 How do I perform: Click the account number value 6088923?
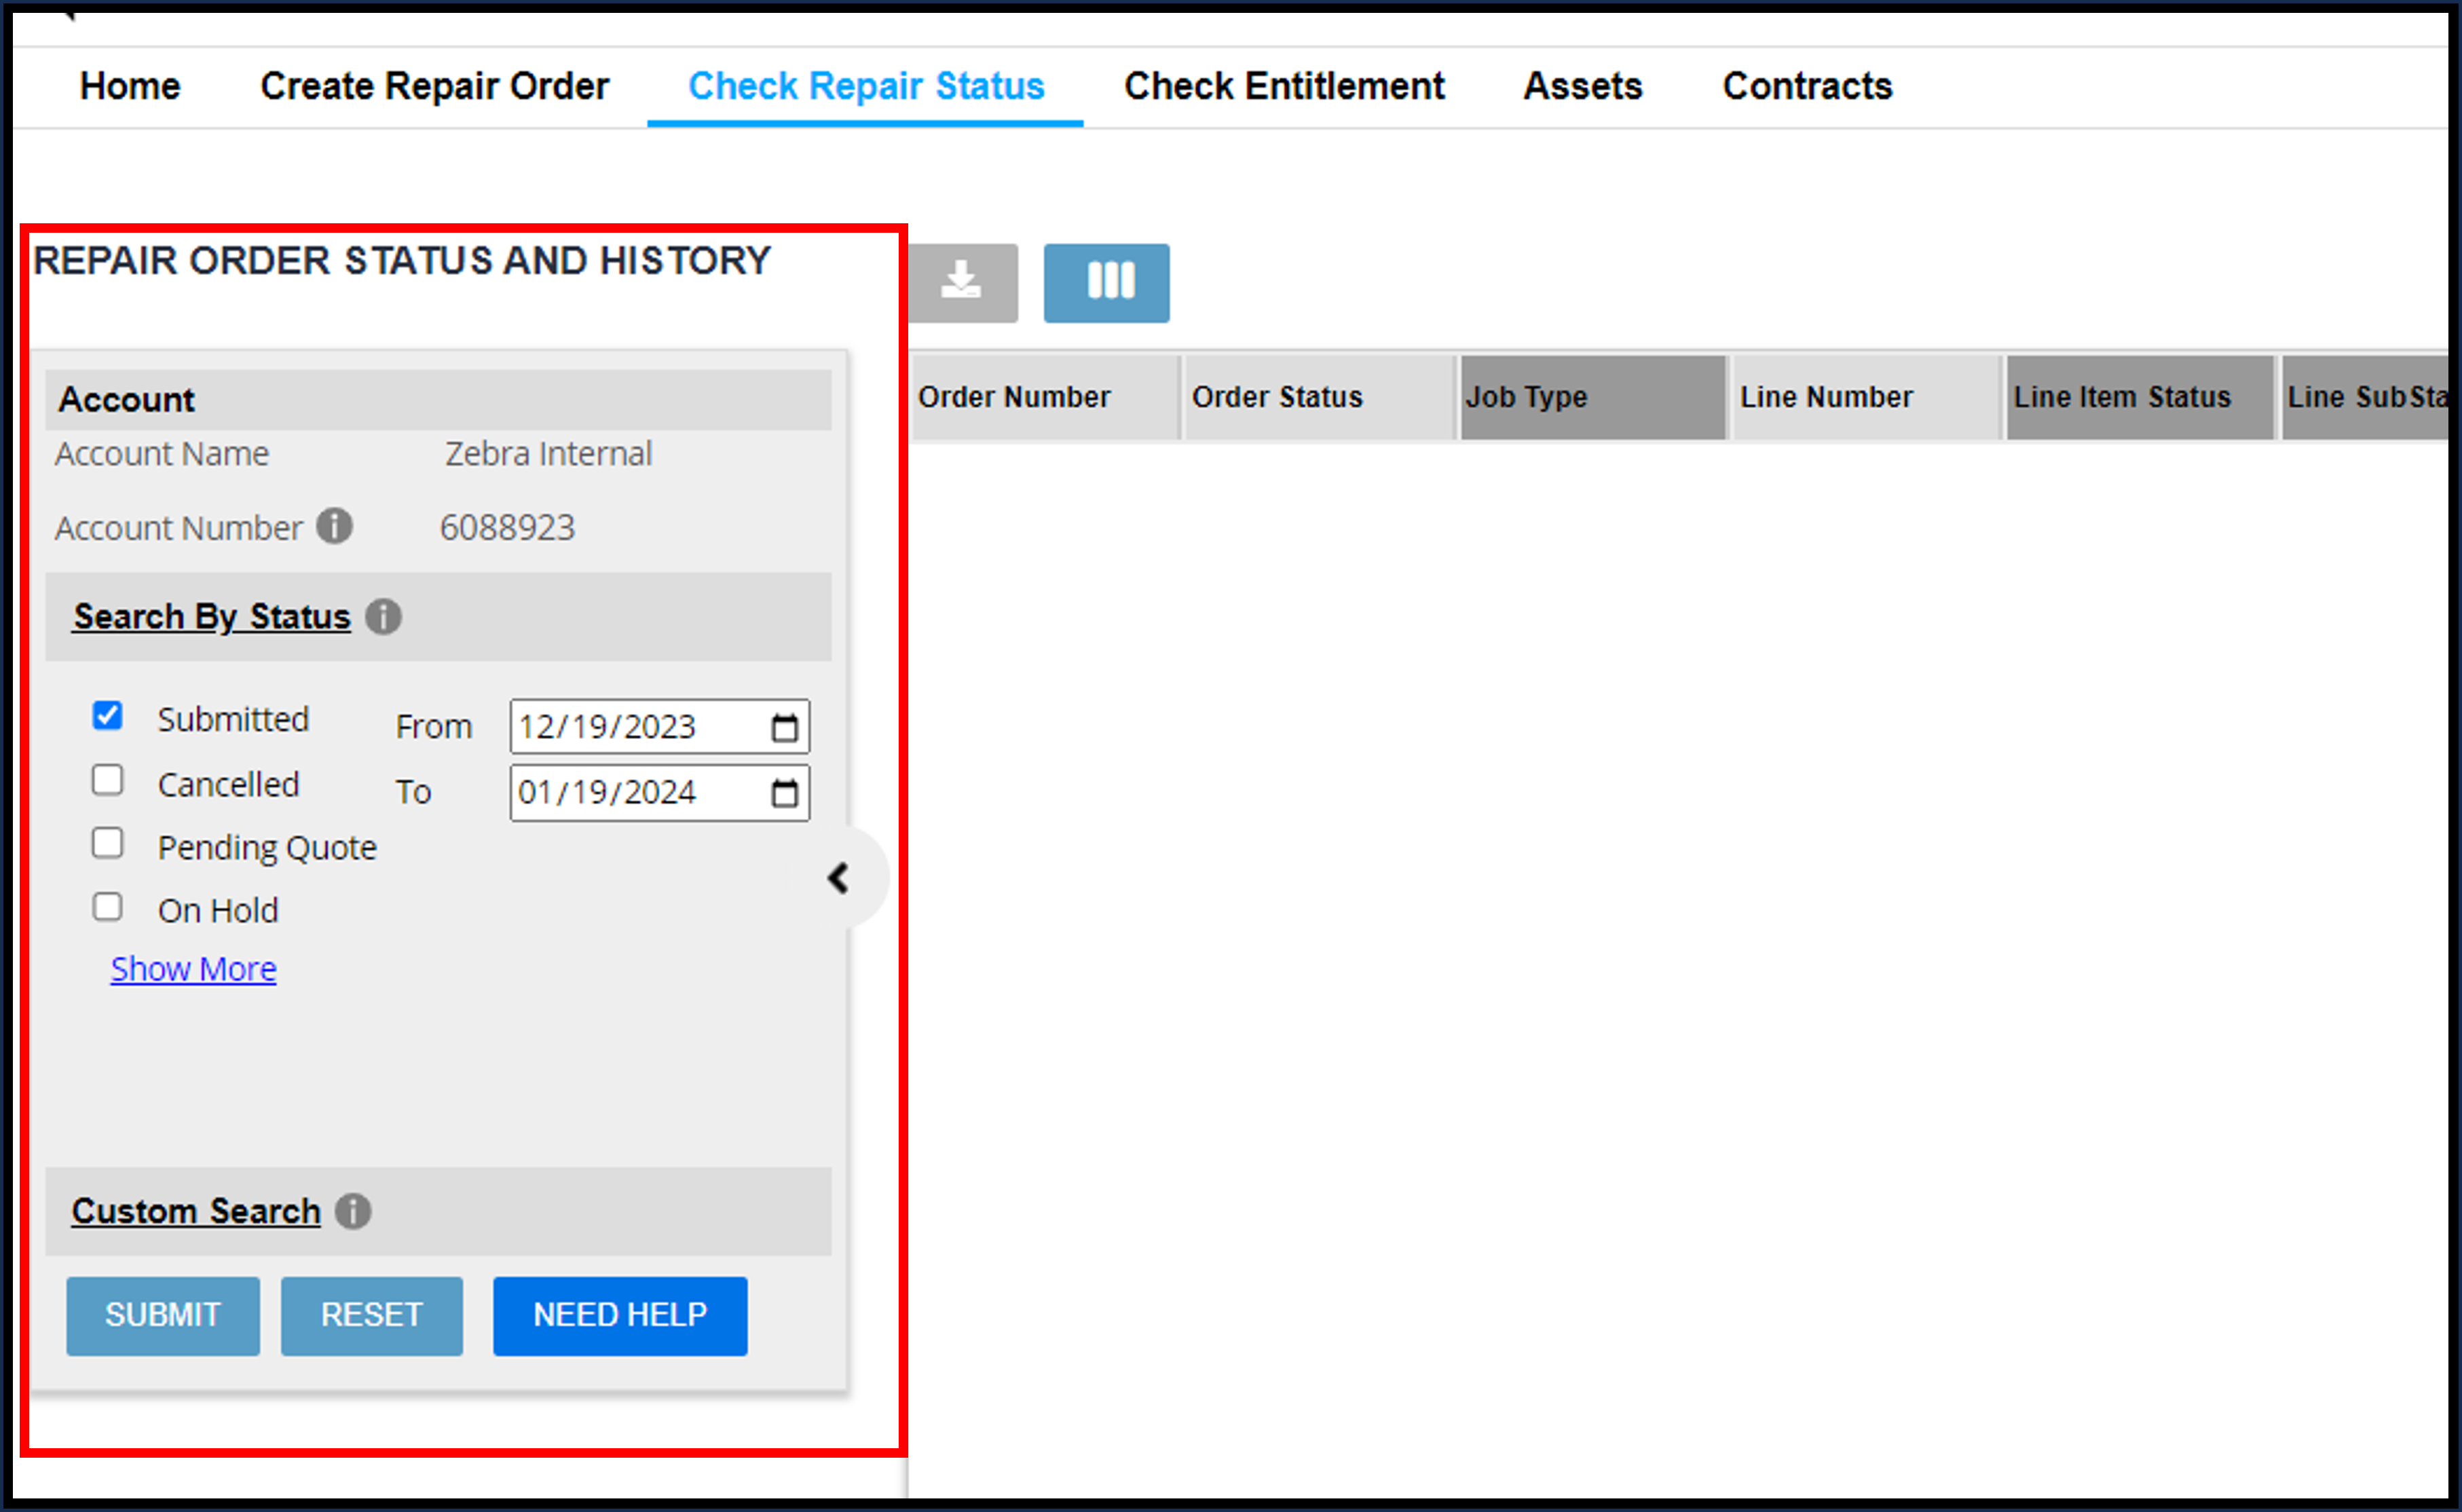click(508, 528)
